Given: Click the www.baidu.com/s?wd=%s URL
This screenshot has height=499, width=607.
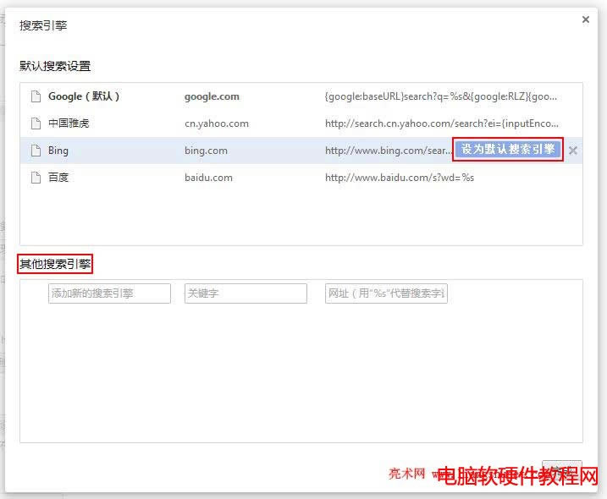Looking at the screenshot, I should (399, 178).
